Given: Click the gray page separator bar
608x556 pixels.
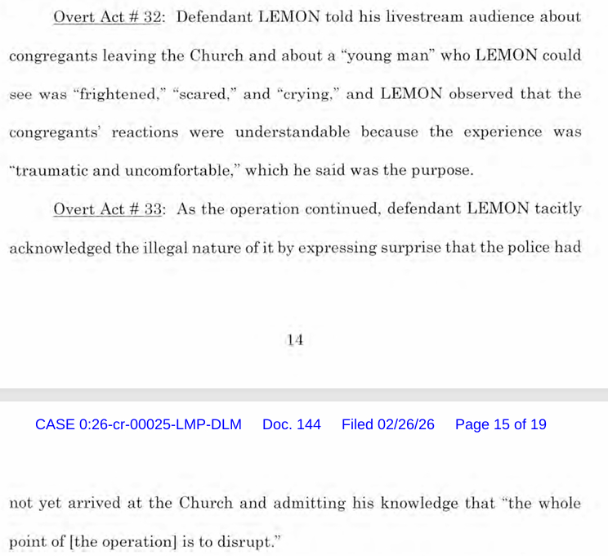Looking at the screenshot, I should click(304, 395).
